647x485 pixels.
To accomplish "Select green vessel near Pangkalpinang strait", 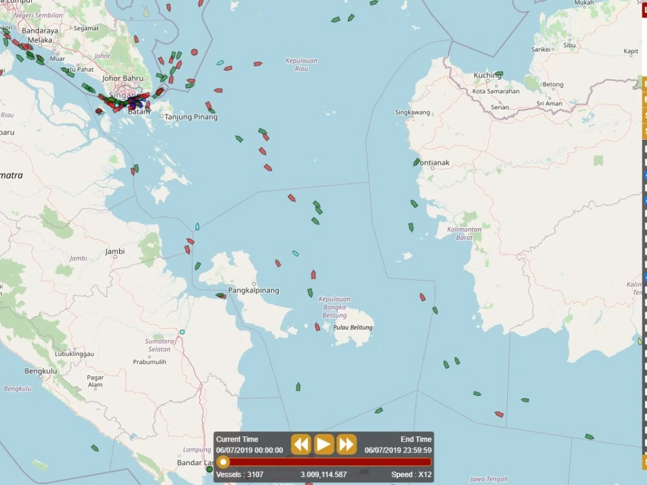I will coord(220,295).
